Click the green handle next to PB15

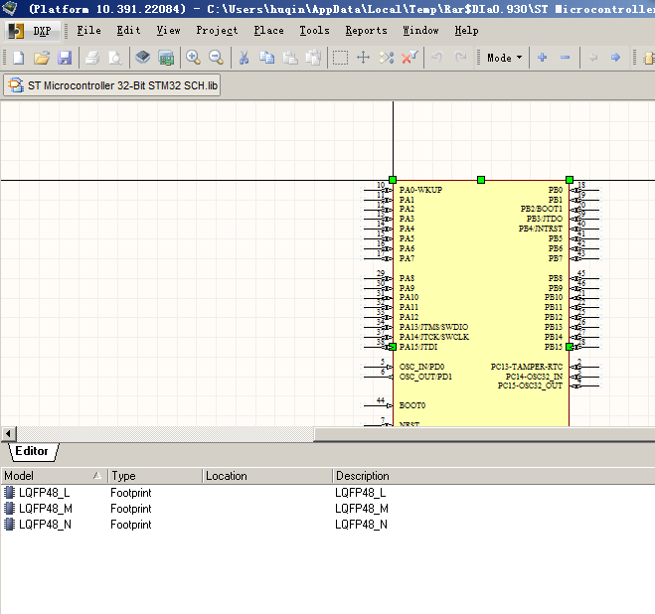point(569,347)
